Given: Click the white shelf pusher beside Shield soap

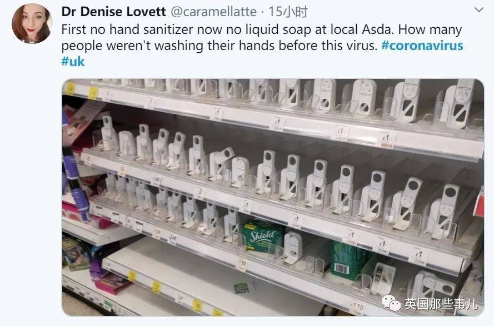Looking at the screenshot, I should (x=292, y=248).
